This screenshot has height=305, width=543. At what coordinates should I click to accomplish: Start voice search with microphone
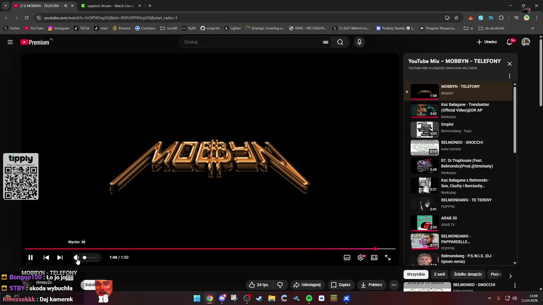359,42
